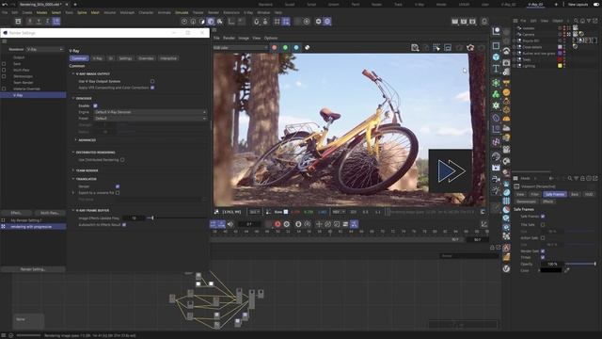Click the Render View clapperboard icon
The width and height of the screenshot is (602, 339).
tap(454, 21)
